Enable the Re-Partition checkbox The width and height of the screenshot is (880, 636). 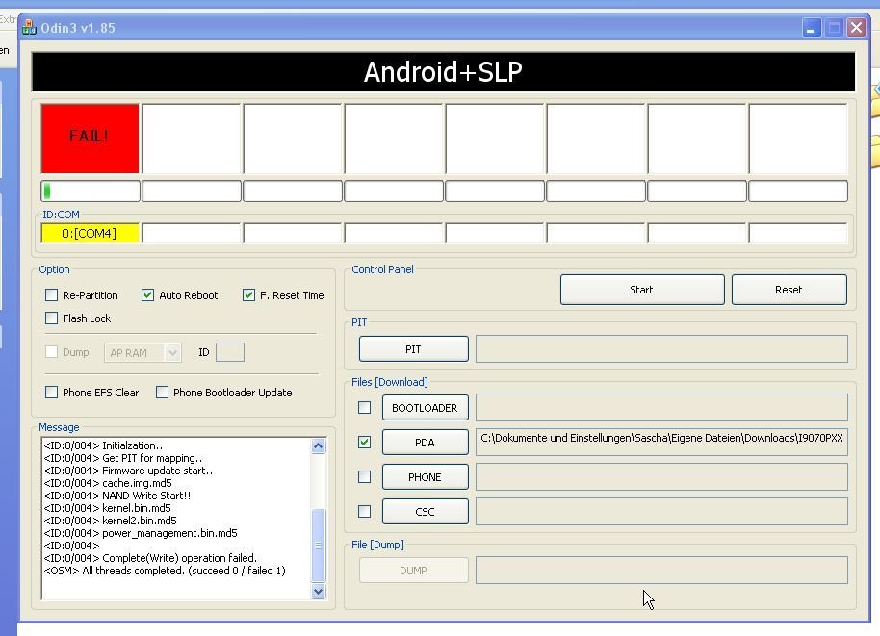[x=52, y=295]
